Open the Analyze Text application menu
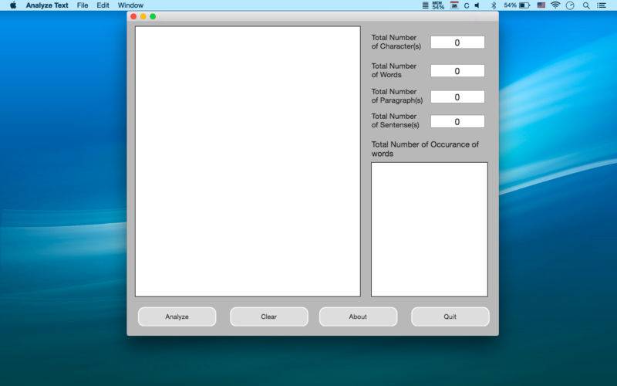This screenshot has width=617, height=386. tap(47, 5)
